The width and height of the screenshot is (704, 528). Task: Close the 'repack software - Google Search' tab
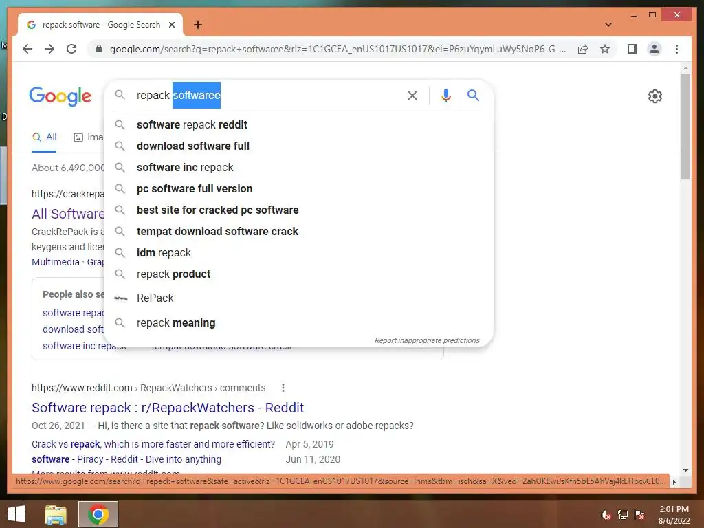171,25
